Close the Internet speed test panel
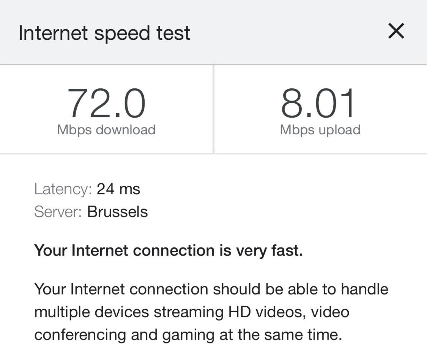Viewport: 427px width, 354px height. coord(396,31)
